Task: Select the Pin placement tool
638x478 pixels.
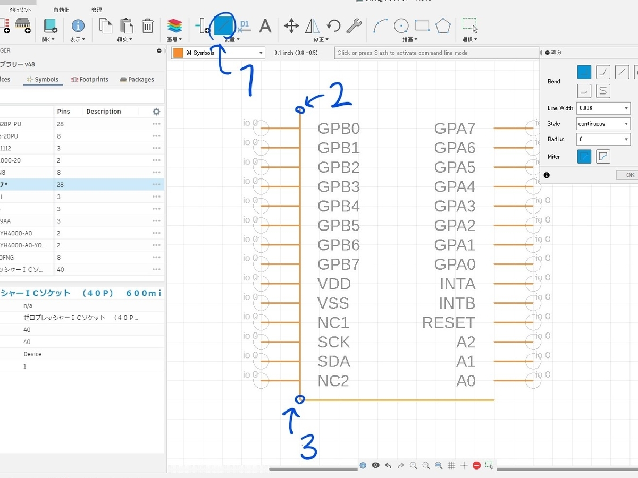Action: pos(203,25)
